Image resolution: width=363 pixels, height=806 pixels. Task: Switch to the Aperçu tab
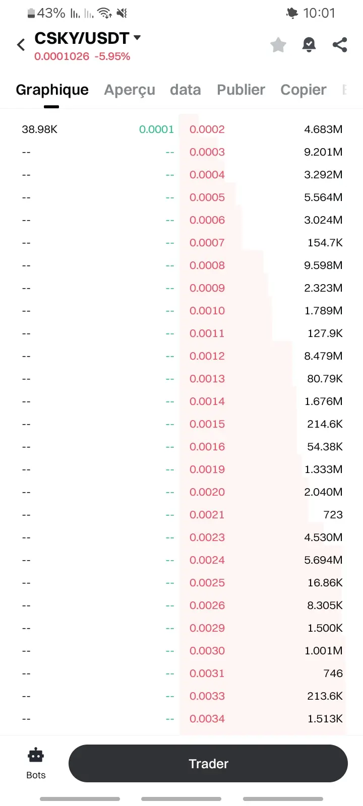point(130,90)
